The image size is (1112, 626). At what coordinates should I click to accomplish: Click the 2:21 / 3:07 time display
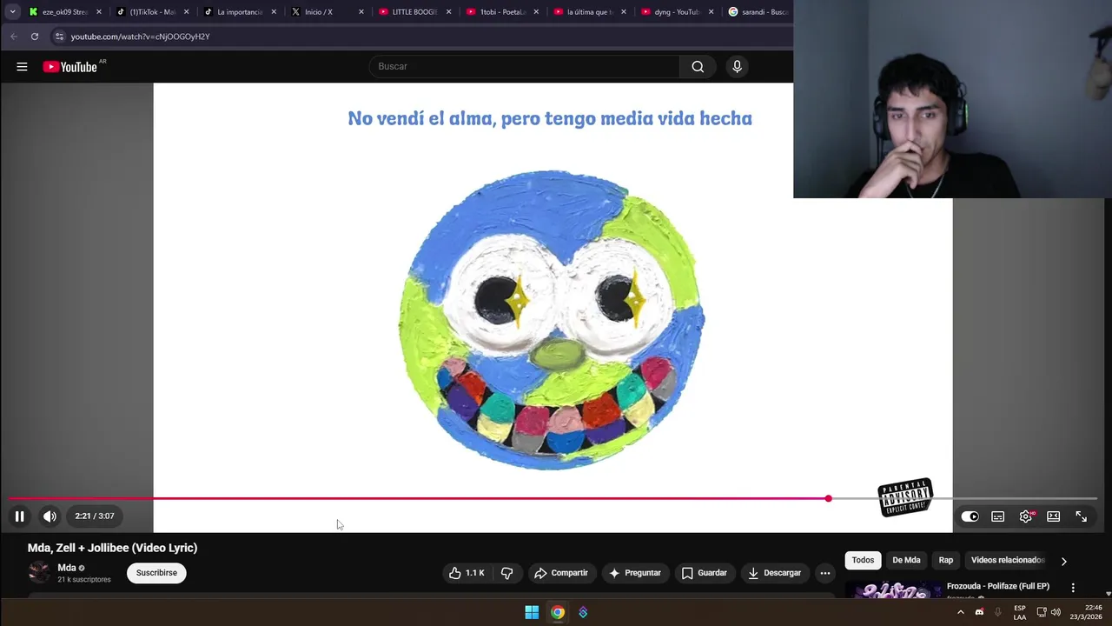coord(95,516)
